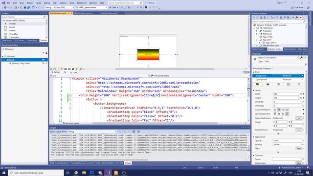Set HorizontalAlignment to Left in Properties
Screen dimensions: 313x176
[275, 110]
